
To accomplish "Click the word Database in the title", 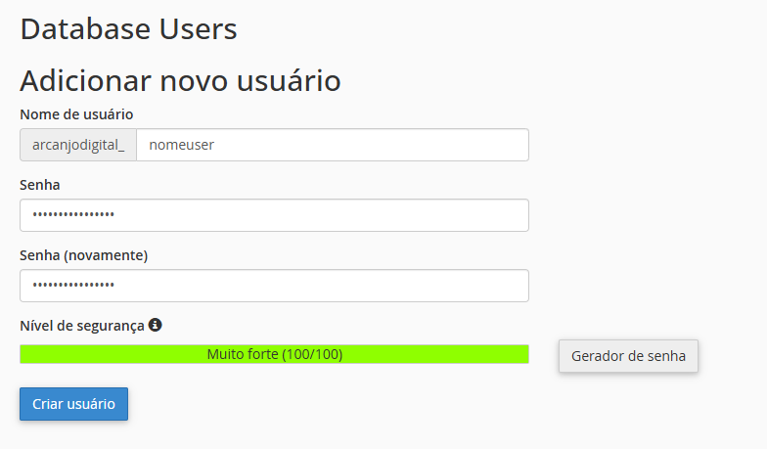I will [84, 28].
